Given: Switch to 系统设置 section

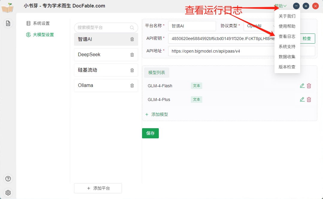Looking at the screenshot, I should pyautogui.click(x=41, y=23).
